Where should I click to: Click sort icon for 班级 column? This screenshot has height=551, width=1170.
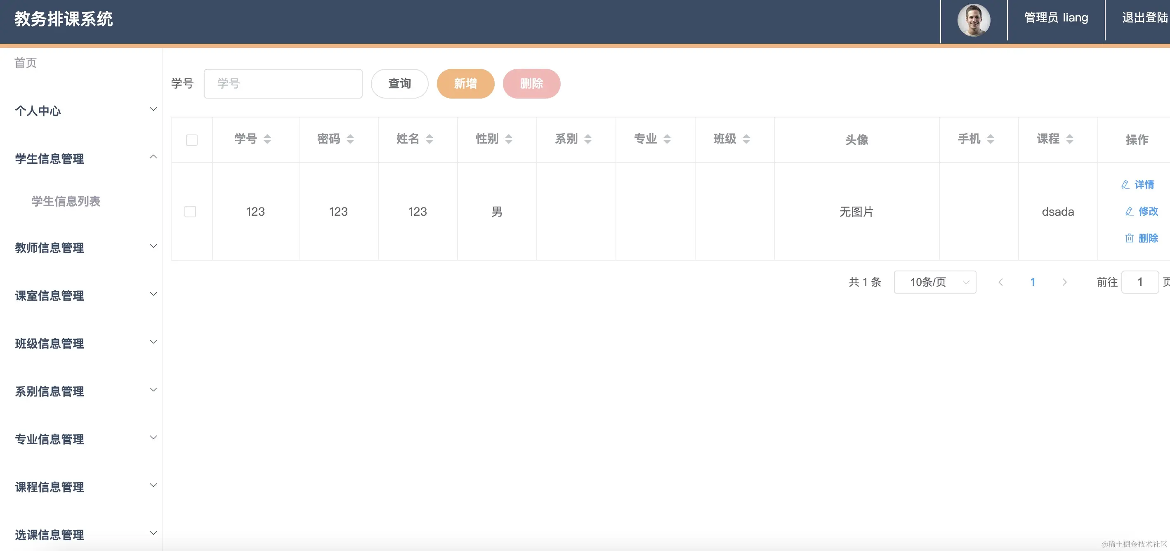pos(746,139)
